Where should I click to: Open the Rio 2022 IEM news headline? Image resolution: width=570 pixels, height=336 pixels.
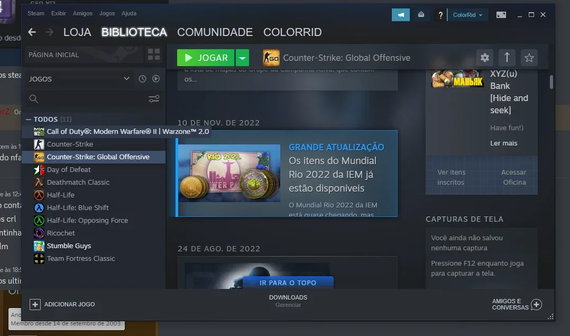coord(332,175)
